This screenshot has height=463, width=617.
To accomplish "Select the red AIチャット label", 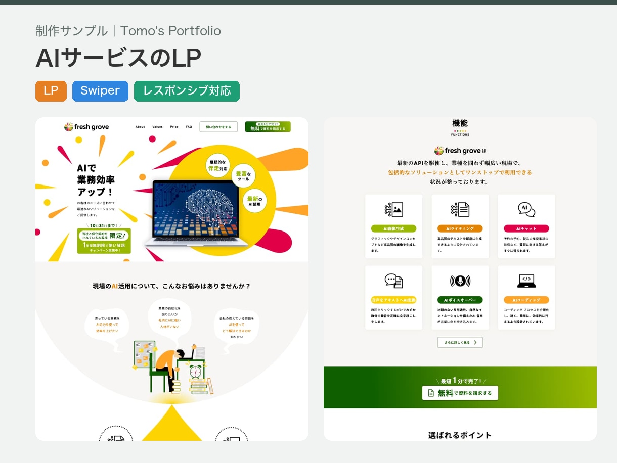I will point(526,228).
